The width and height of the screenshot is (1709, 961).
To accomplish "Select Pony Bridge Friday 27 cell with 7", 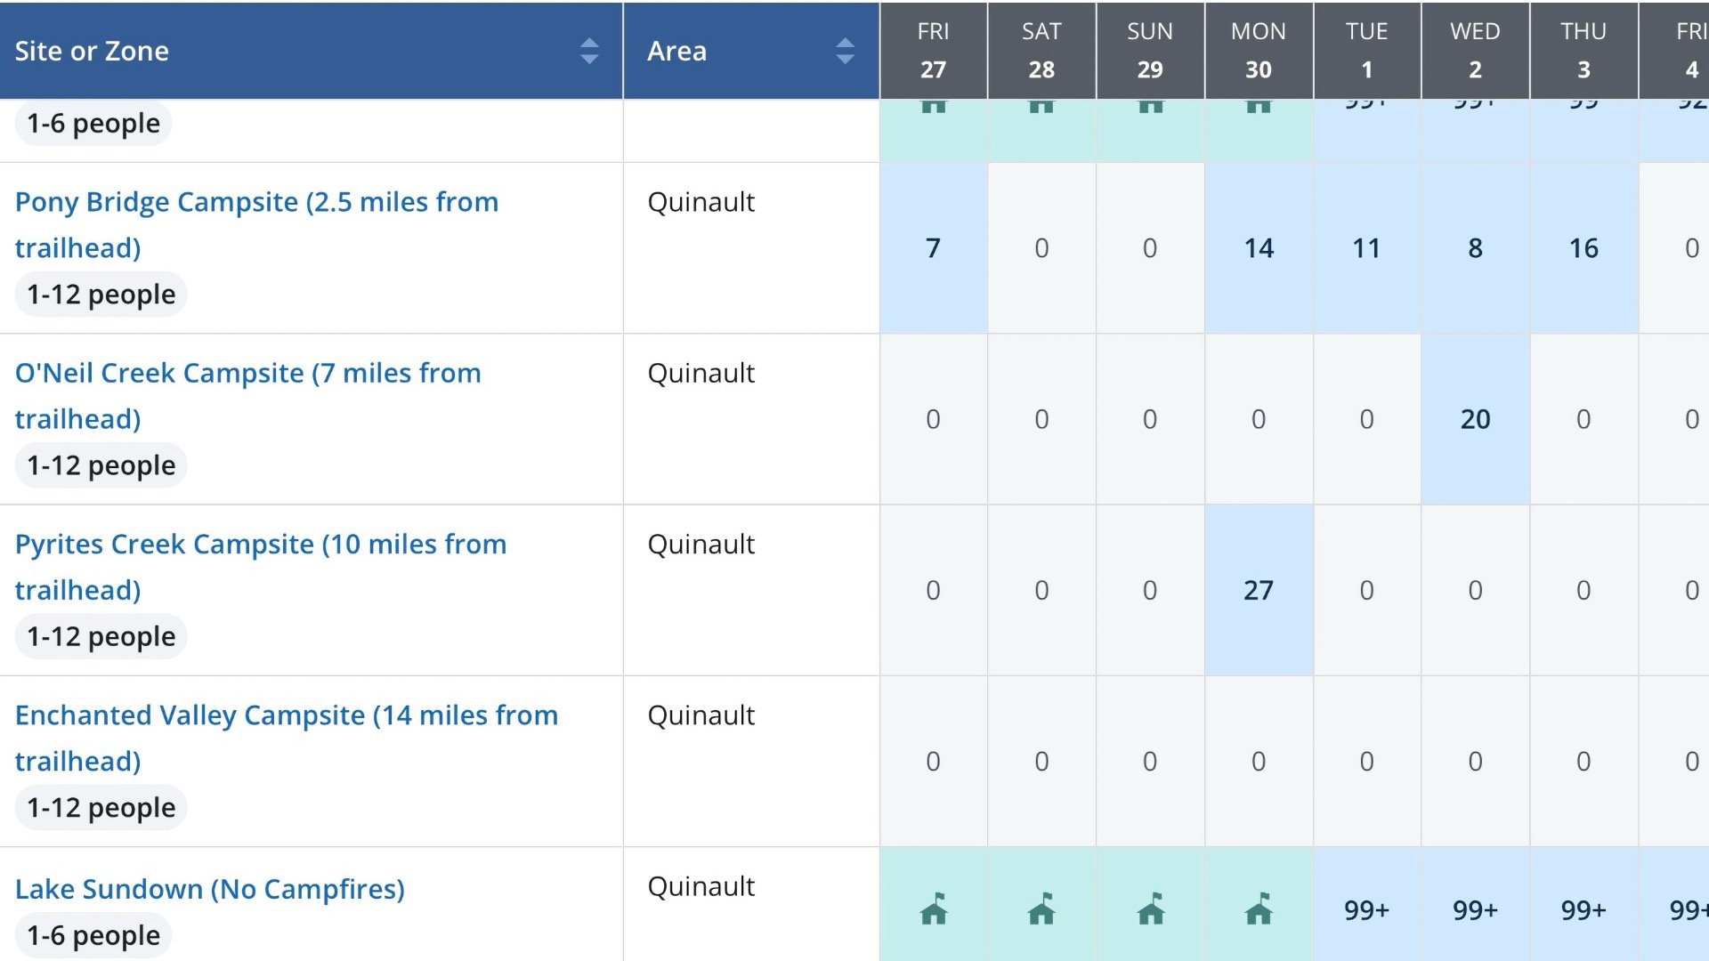I will click(933, 247).
